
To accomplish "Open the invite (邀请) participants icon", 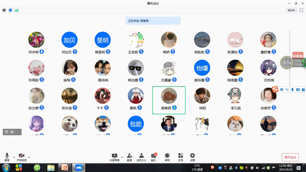I will click(129, 157).
